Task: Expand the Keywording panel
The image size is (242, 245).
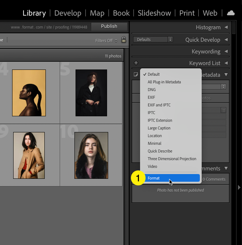Action: [x=226, y=52]
